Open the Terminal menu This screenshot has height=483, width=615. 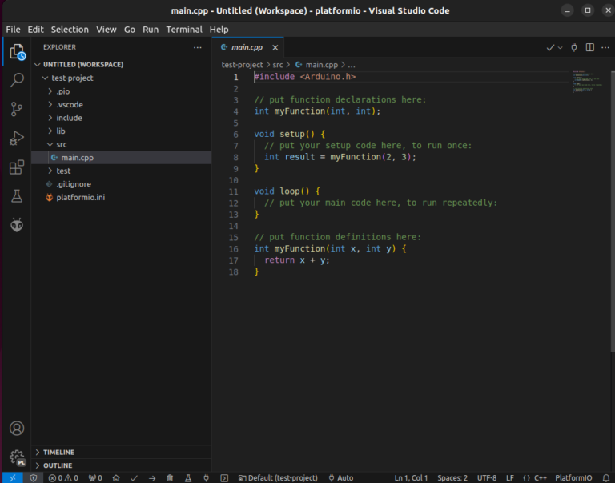tap(184, 30)
